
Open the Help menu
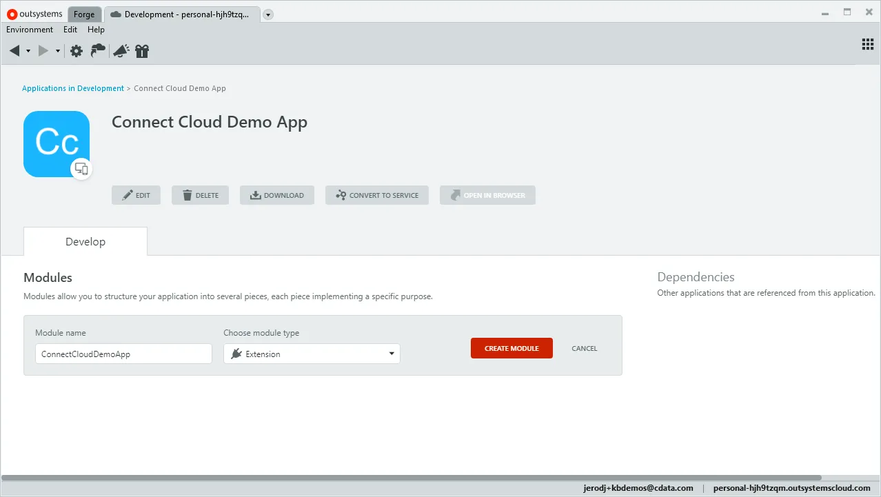(x=96, y=30)
